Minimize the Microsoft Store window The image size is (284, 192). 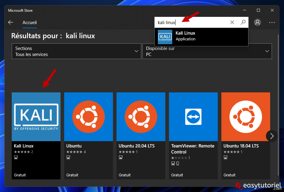[x=245, y=10]
